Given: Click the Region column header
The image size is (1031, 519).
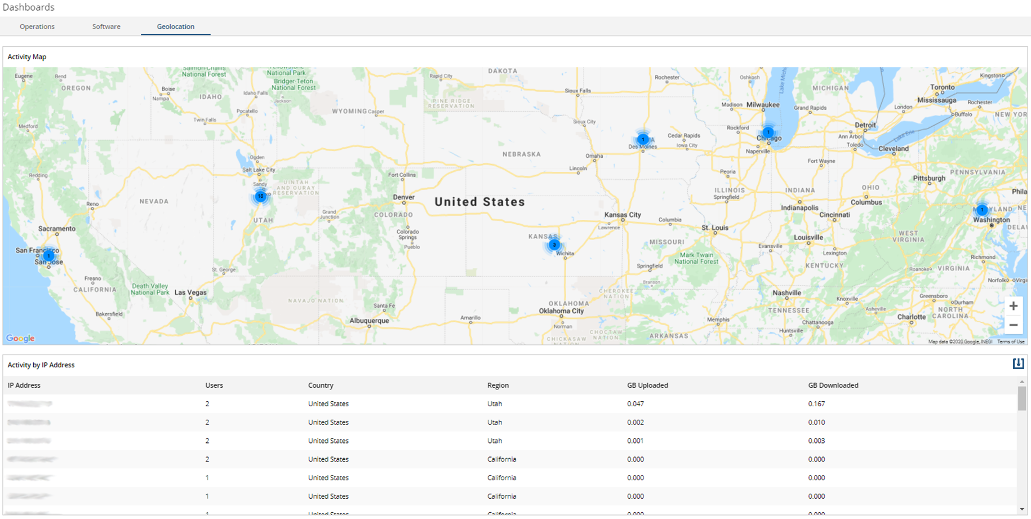Looking at the screenshot, I should tap(498, 385).
